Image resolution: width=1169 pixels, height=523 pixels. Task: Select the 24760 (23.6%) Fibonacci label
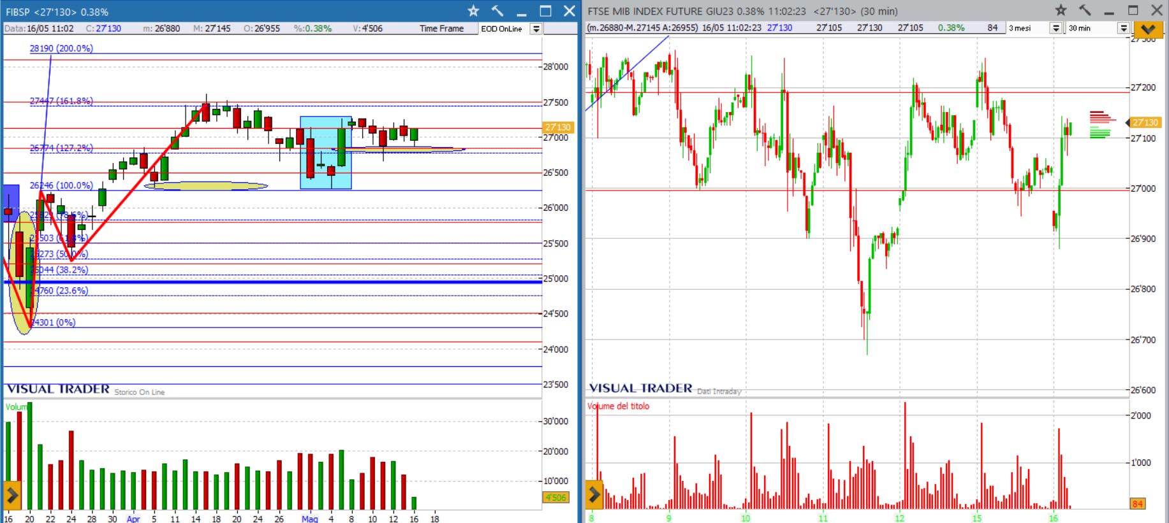[59, 290]
